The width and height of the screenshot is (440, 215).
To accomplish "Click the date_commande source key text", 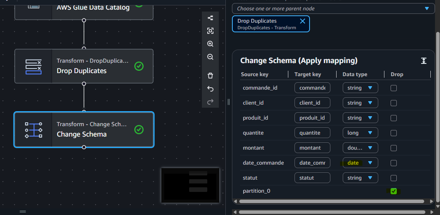I will [263, 163].
